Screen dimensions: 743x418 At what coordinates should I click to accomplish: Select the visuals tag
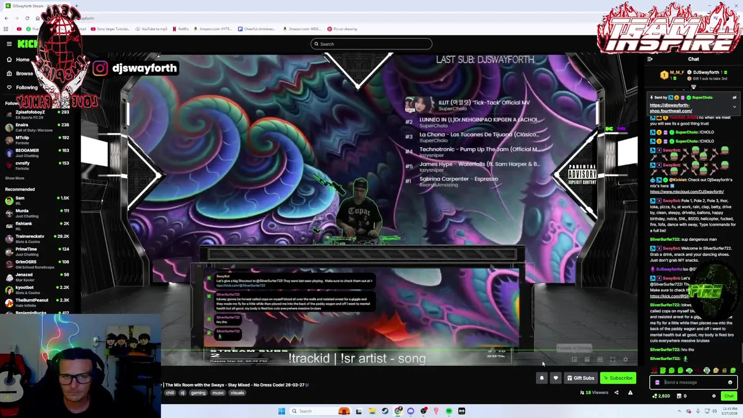pos(237,393)
